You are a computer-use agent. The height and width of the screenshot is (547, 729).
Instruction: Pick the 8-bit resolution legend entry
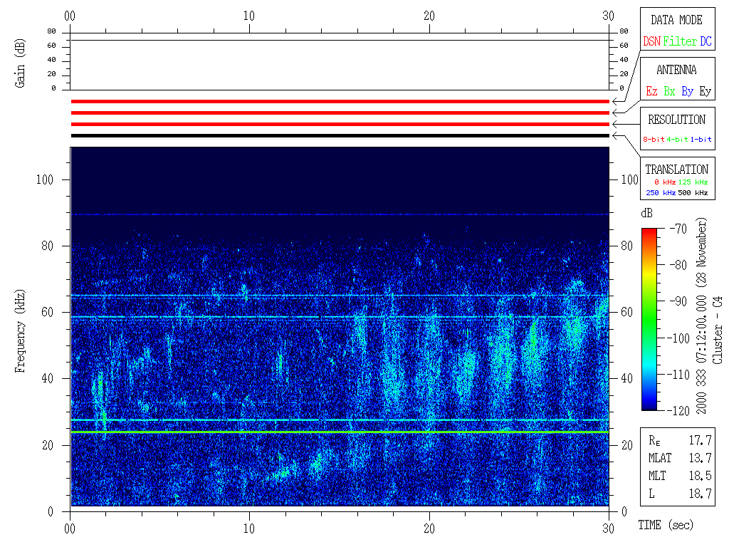click(654, 140)
